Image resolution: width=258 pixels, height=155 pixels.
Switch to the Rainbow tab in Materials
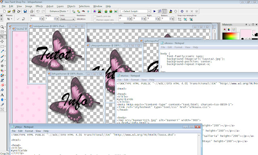coord(229,29)
